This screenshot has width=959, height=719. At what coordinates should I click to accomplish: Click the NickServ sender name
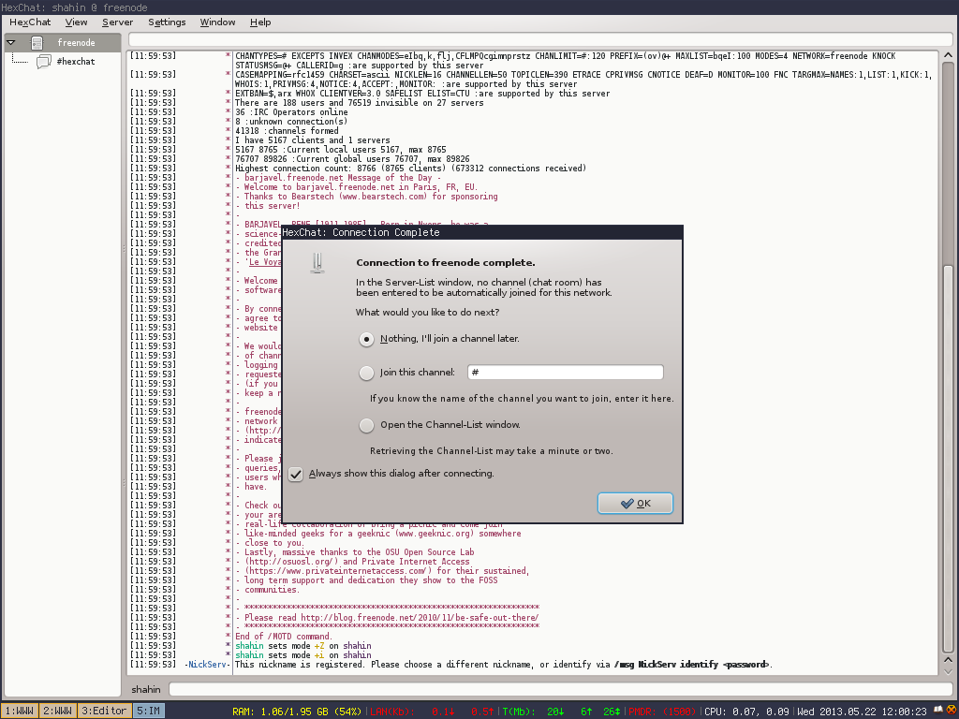tap(207, 665)
